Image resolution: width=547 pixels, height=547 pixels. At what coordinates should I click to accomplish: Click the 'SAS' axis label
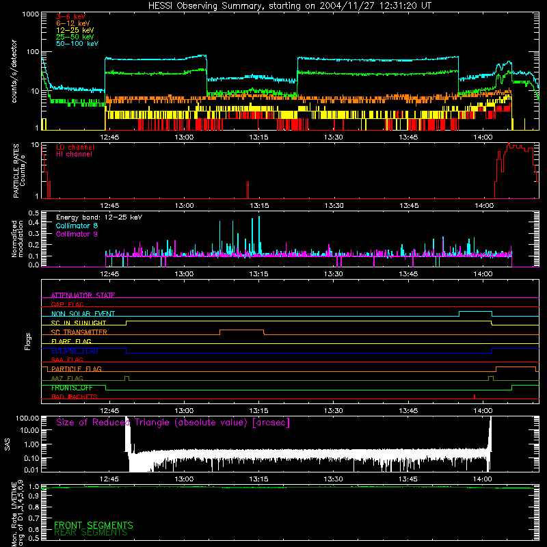8,444
